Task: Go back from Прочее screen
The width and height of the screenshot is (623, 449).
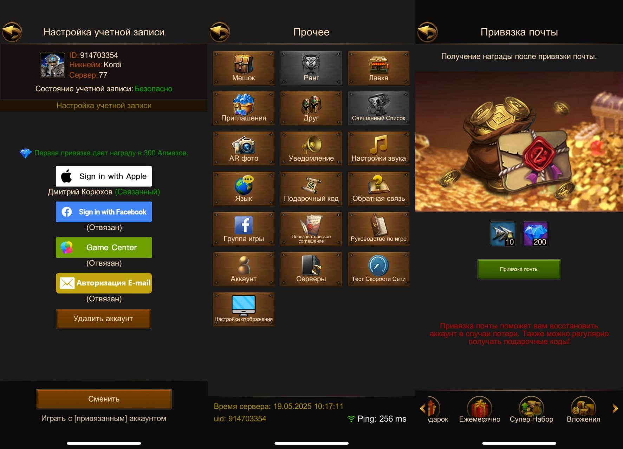Action: (x=220, y=32)
